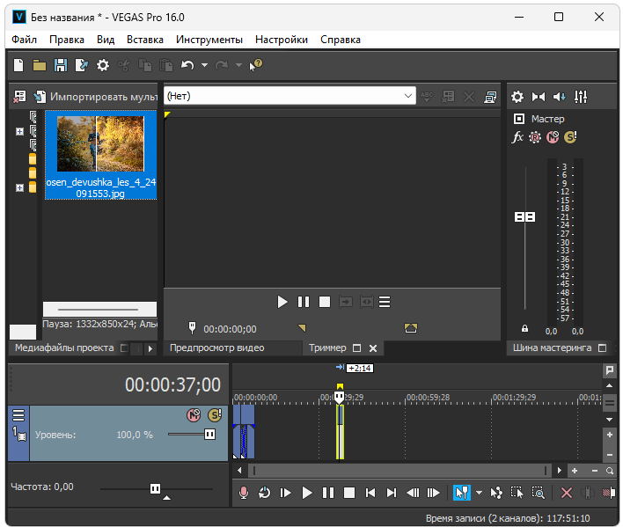Click the What's This help cursor icon

click(256, 65)
